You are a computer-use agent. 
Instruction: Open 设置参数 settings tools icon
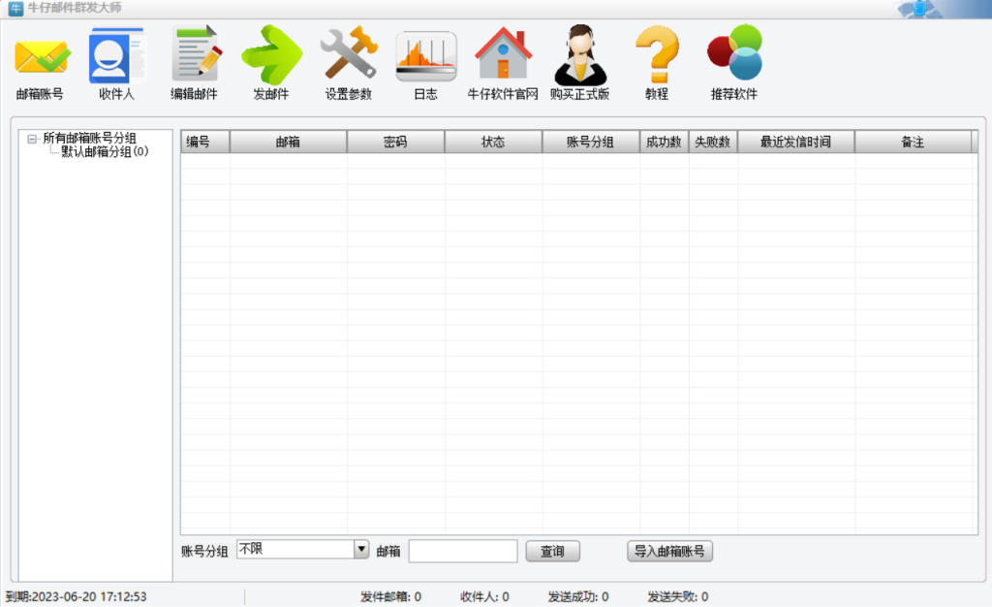[348, 56]
